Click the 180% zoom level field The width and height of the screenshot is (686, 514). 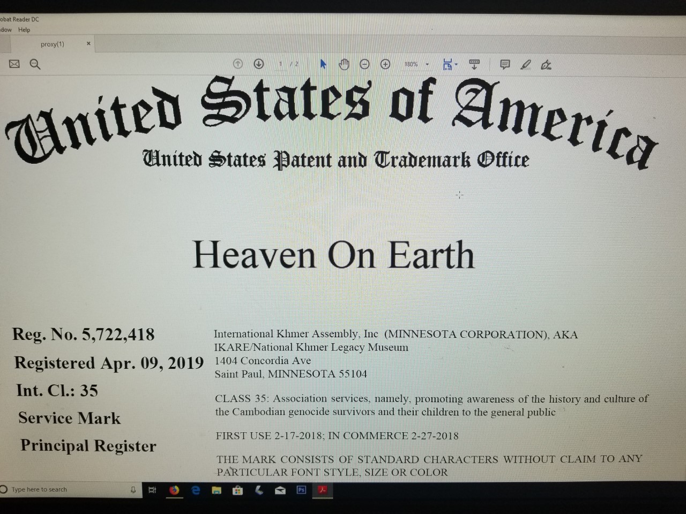tap(412, 64)
